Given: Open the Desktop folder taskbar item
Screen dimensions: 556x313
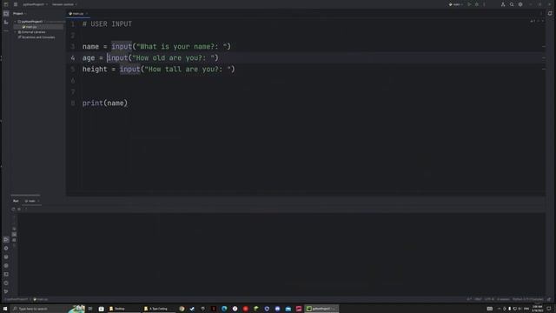Looking at the screenshot, I should [x=123, y=309].
